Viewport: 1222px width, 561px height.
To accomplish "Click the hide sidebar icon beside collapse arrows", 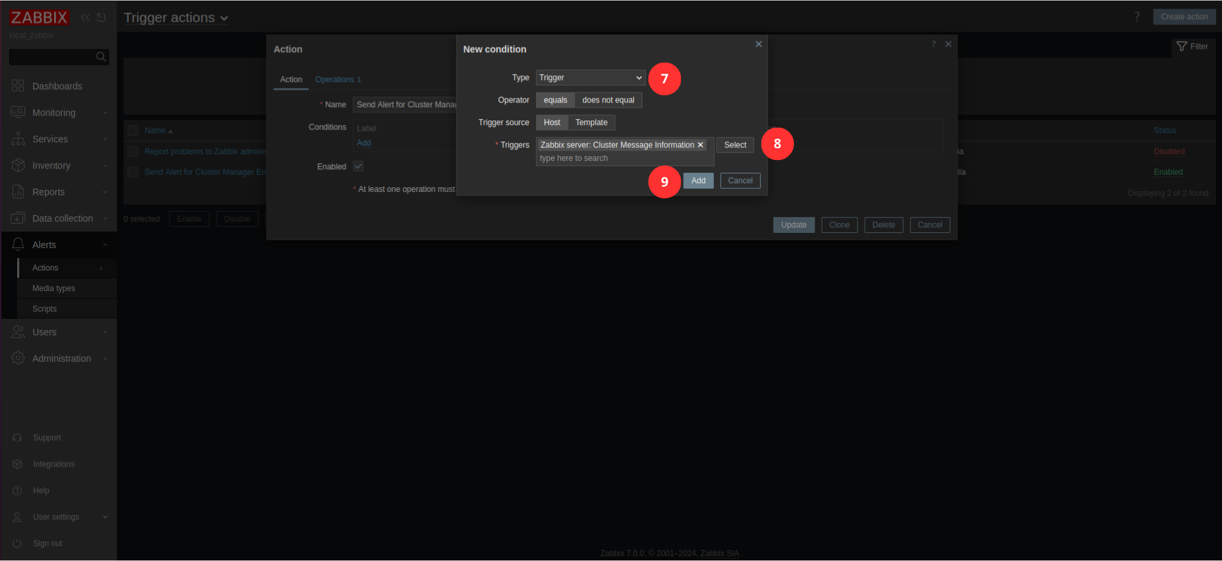I will click(x=101, y=17).
